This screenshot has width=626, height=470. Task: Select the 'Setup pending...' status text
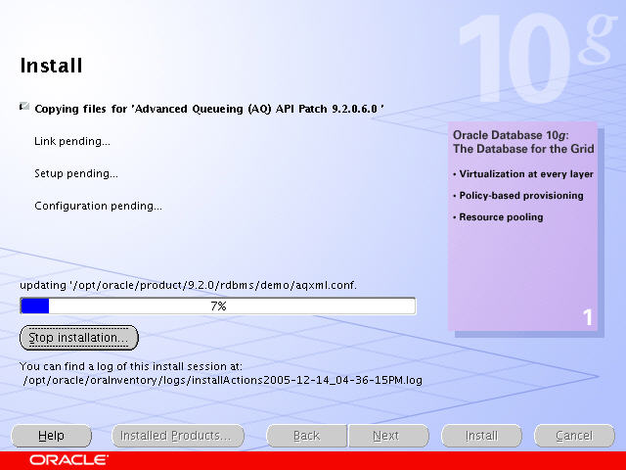tap(76, 173)
